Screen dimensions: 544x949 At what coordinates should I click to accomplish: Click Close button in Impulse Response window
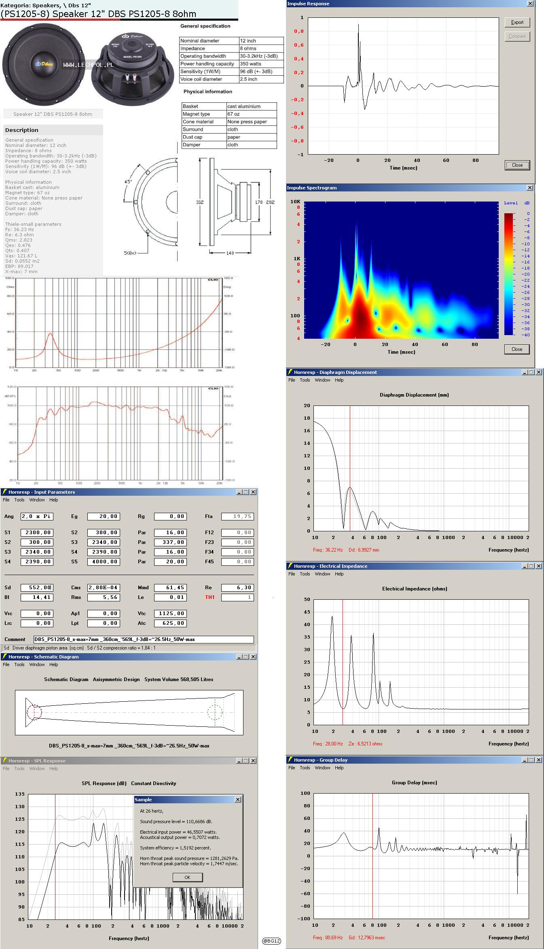tap(517, 165)
